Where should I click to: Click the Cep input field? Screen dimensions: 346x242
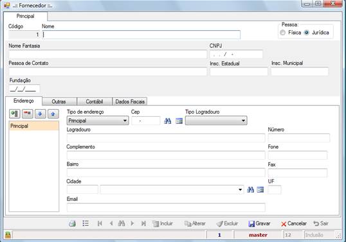coord(145,121)
